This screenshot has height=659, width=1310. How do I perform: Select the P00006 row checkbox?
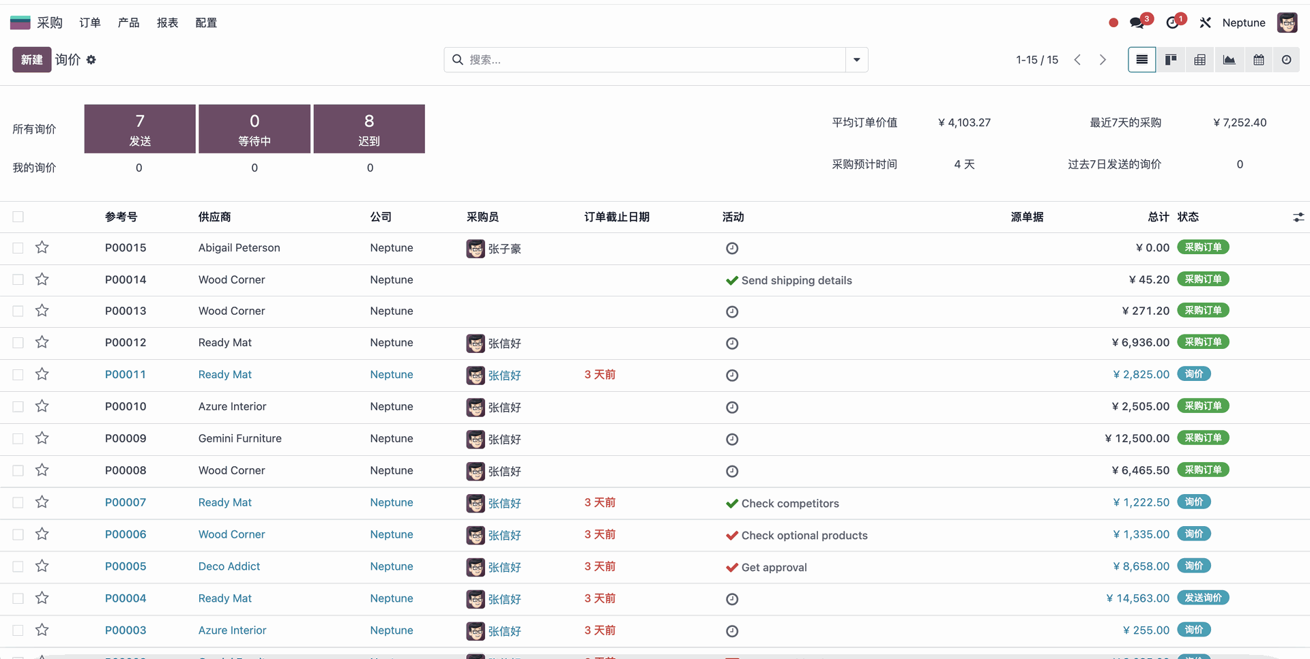[x=18, y=534]
